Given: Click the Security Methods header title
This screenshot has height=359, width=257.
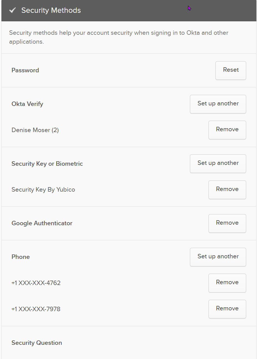Looking at the screenshot, I should [x=51, y=10].
